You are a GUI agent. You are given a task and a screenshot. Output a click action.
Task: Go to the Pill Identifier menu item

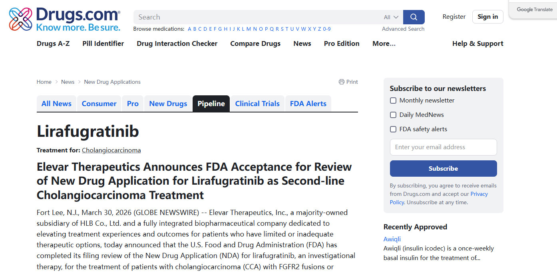[103, 43]
